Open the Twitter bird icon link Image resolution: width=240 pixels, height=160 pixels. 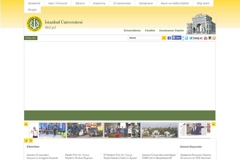pyautogui.click(x=186, y=38)
